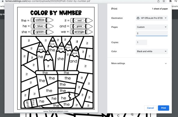Open the Color Black and white dropdown
178x117 pixels.
point(152,51)
